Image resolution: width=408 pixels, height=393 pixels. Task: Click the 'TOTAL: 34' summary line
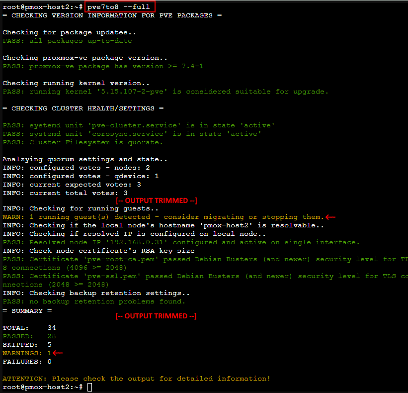pyautogui.click(x=29, y=327)
